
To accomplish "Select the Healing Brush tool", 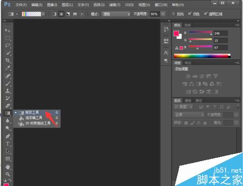I will pos(7,76).
